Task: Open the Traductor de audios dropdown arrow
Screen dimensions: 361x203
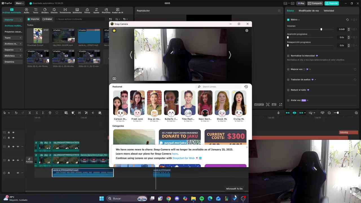Action: [315, 80]
